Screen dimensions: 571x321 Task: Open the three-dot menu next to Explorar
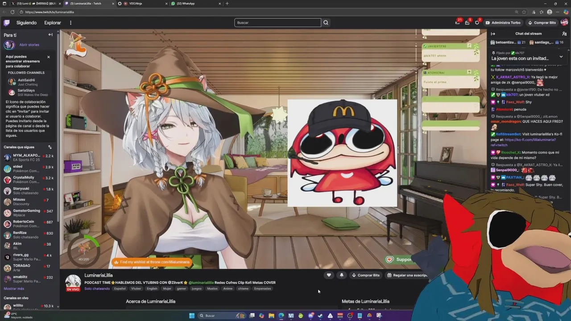[70, 23]
